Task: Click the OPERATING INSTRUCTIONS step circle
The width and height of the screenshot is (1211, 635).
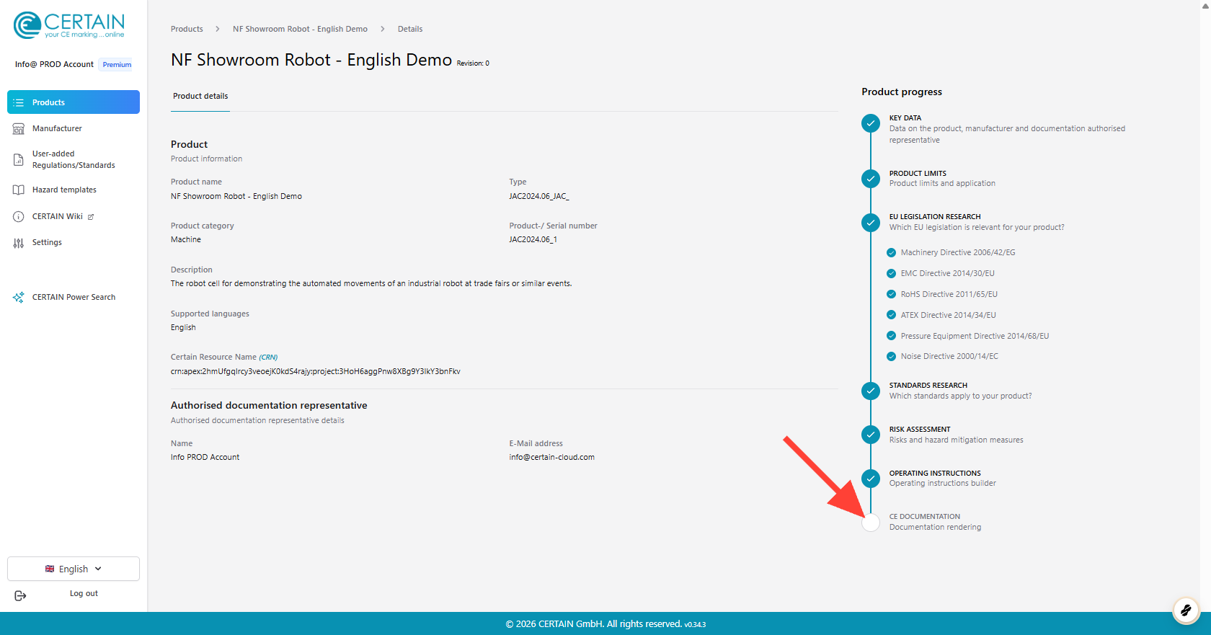Action: coord(871,479)
